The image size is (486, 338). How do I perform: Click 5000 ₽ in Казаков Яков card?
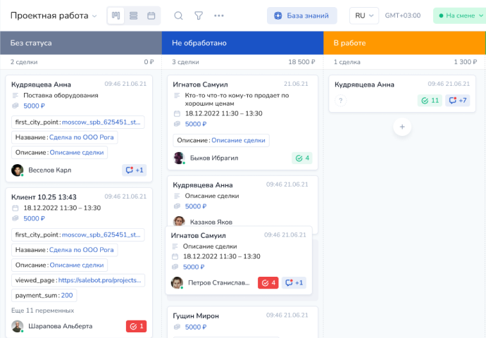click(196, 206)
